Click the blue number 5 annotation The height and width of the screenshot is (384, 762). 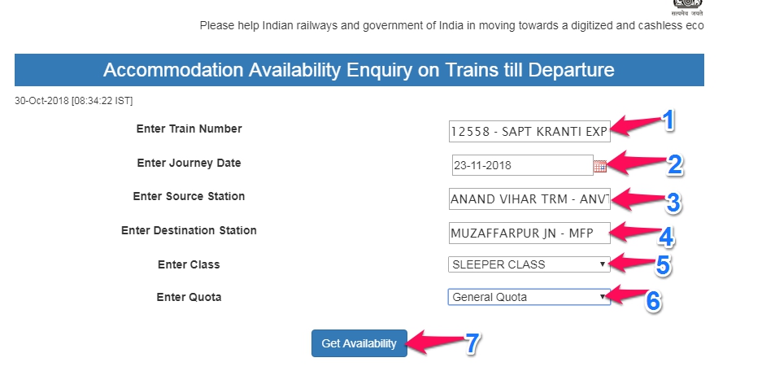pyautogui.click(x=662, y=266)
